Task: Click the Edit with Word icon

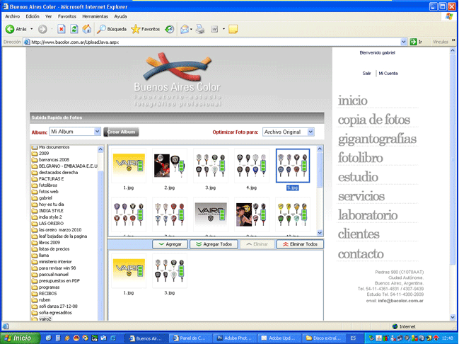Action: tap(214, 29)
